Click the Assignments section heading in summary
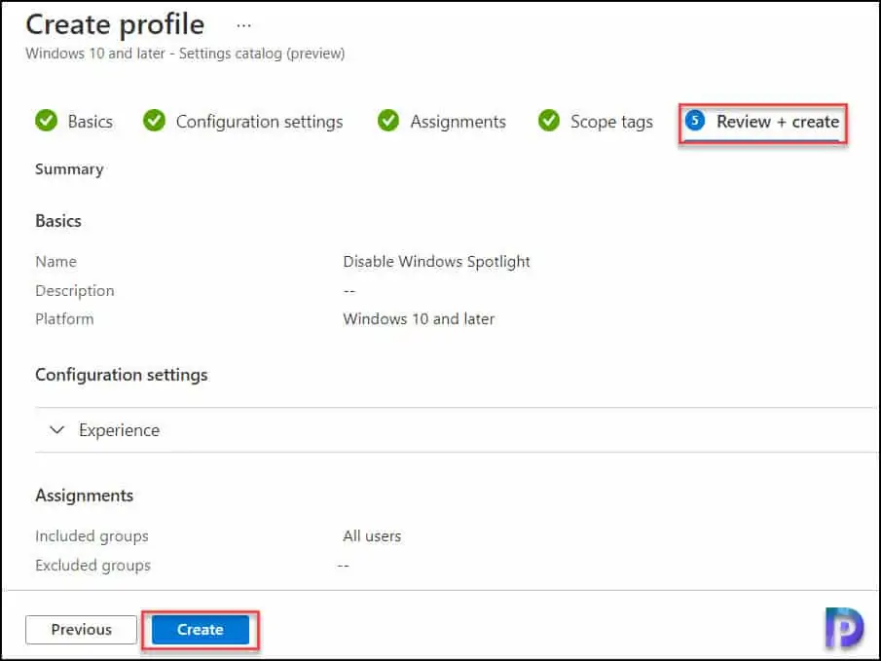 (85, 496)
